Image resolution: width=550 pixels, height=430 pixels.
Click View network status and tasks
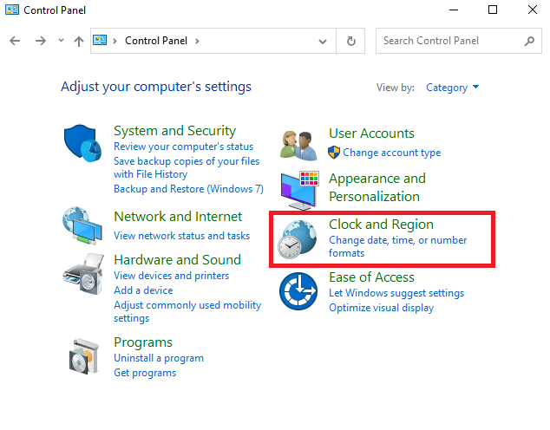181,236
